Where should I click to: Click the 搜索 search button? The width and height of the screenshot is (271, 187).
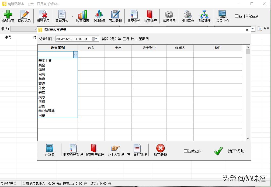(265, 28)
